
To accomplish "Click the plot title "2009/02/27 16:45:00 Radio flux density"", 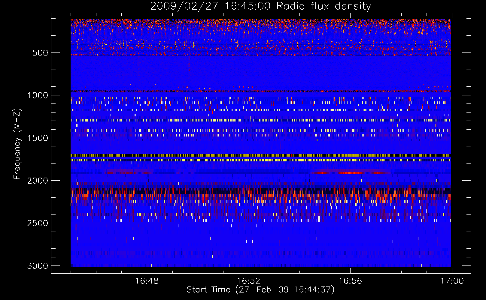I will click(x=260, y=6).
